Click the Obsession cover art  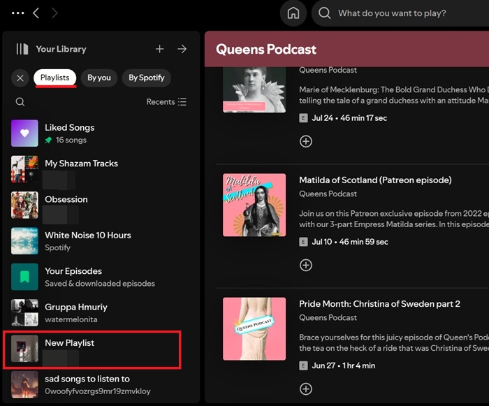[24, 205]
